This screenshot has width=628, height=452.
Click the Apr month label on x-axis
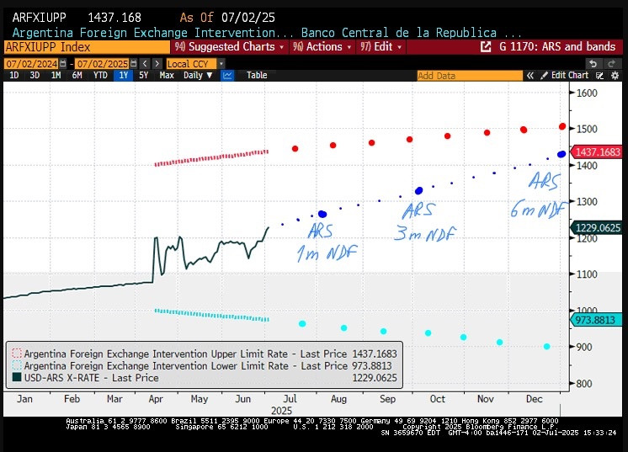(156, 399)
